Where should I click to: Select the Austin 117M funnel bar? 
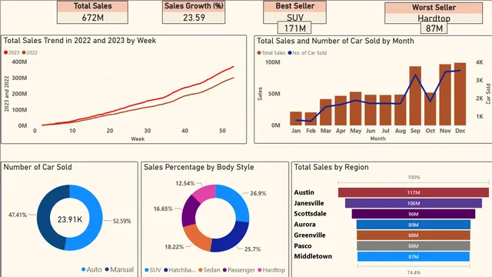point(414,192)
